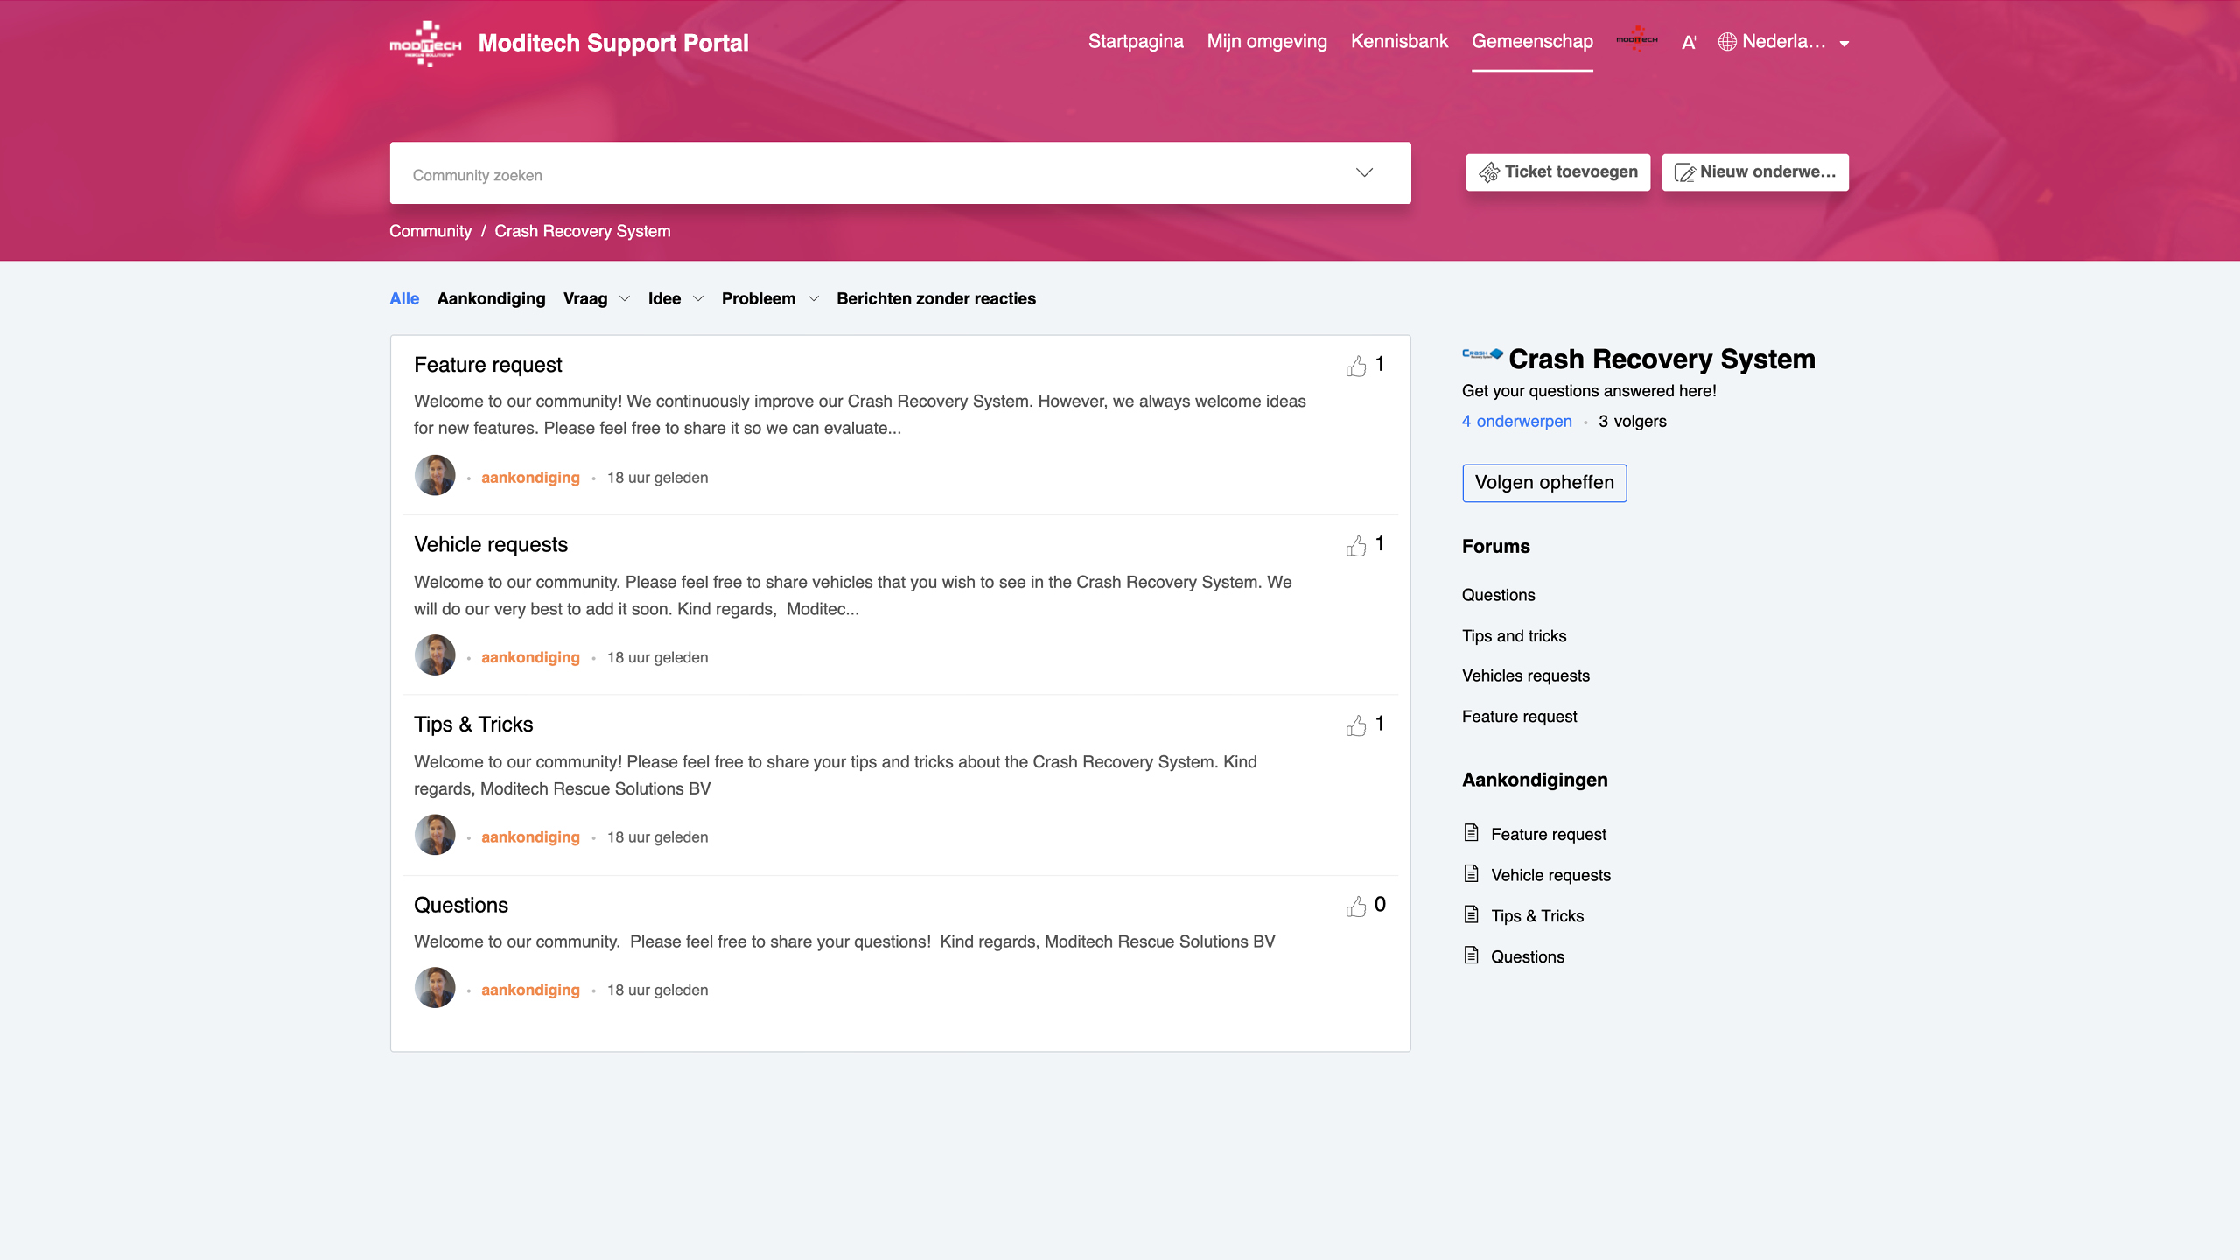Open Feature request announcement document icon
2240x1260 pixels.
pyautogui.click(x=1472, y=833)
